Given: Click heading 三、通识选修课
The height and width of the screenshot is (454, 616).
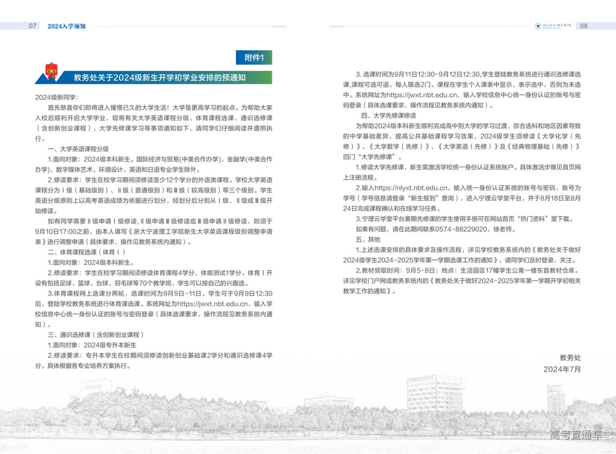Looking at the screenshot, I should point(95,335).
